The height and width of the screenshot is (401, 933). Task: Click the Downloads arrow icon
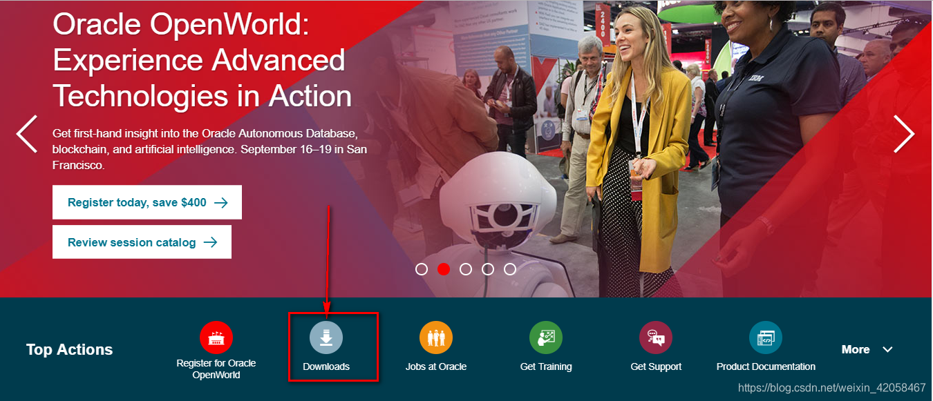coord(326,338)
